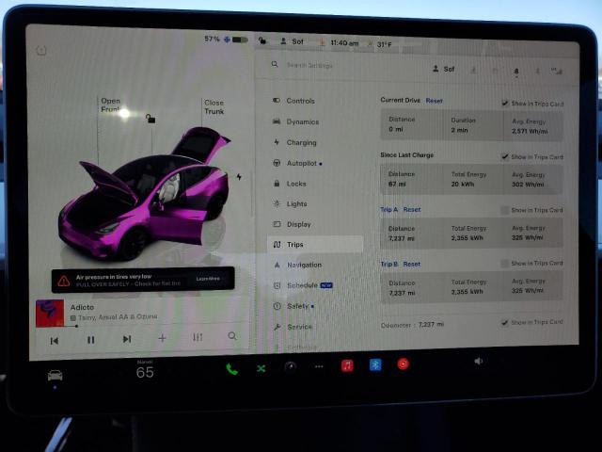Uncheck Show in Trips Card for Current Drive

[x=506, y=103]
